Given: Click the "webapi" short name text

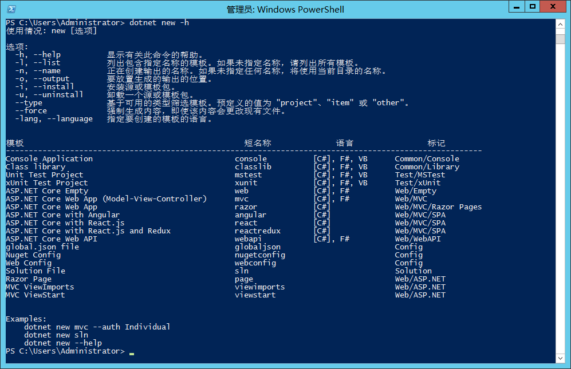Looking at the screenshot, I should [246, 239].
